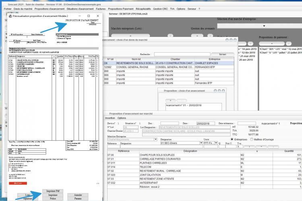
Task: Open Insertion menu in proposition window
Action: [x=110, y=118]
